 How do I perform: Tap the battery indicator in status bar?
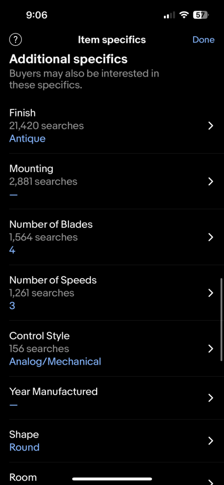coord(201,15)
